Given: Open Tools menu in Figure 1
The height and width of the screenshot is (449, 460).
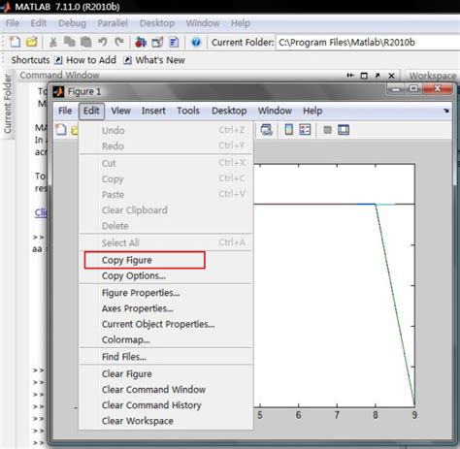Looking at the screenshot, I should click(188, 111).
